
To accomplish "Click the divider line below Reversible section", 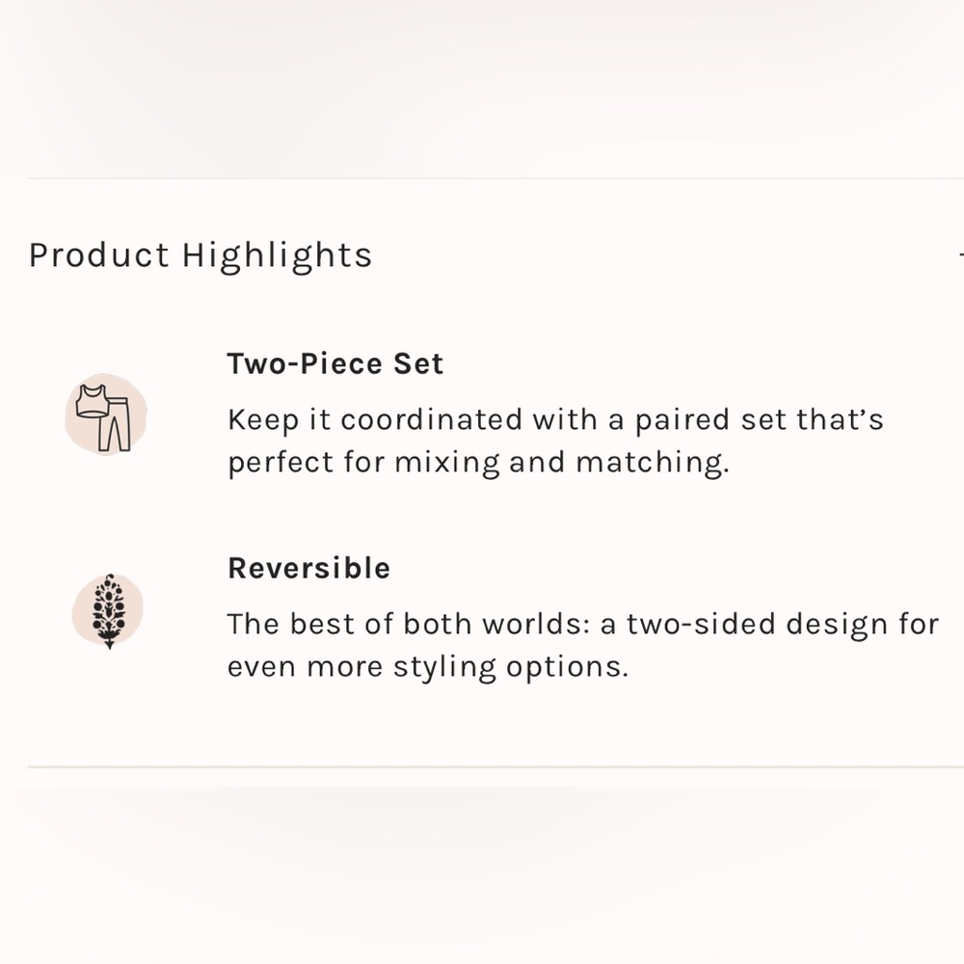I will coord(482,767).
